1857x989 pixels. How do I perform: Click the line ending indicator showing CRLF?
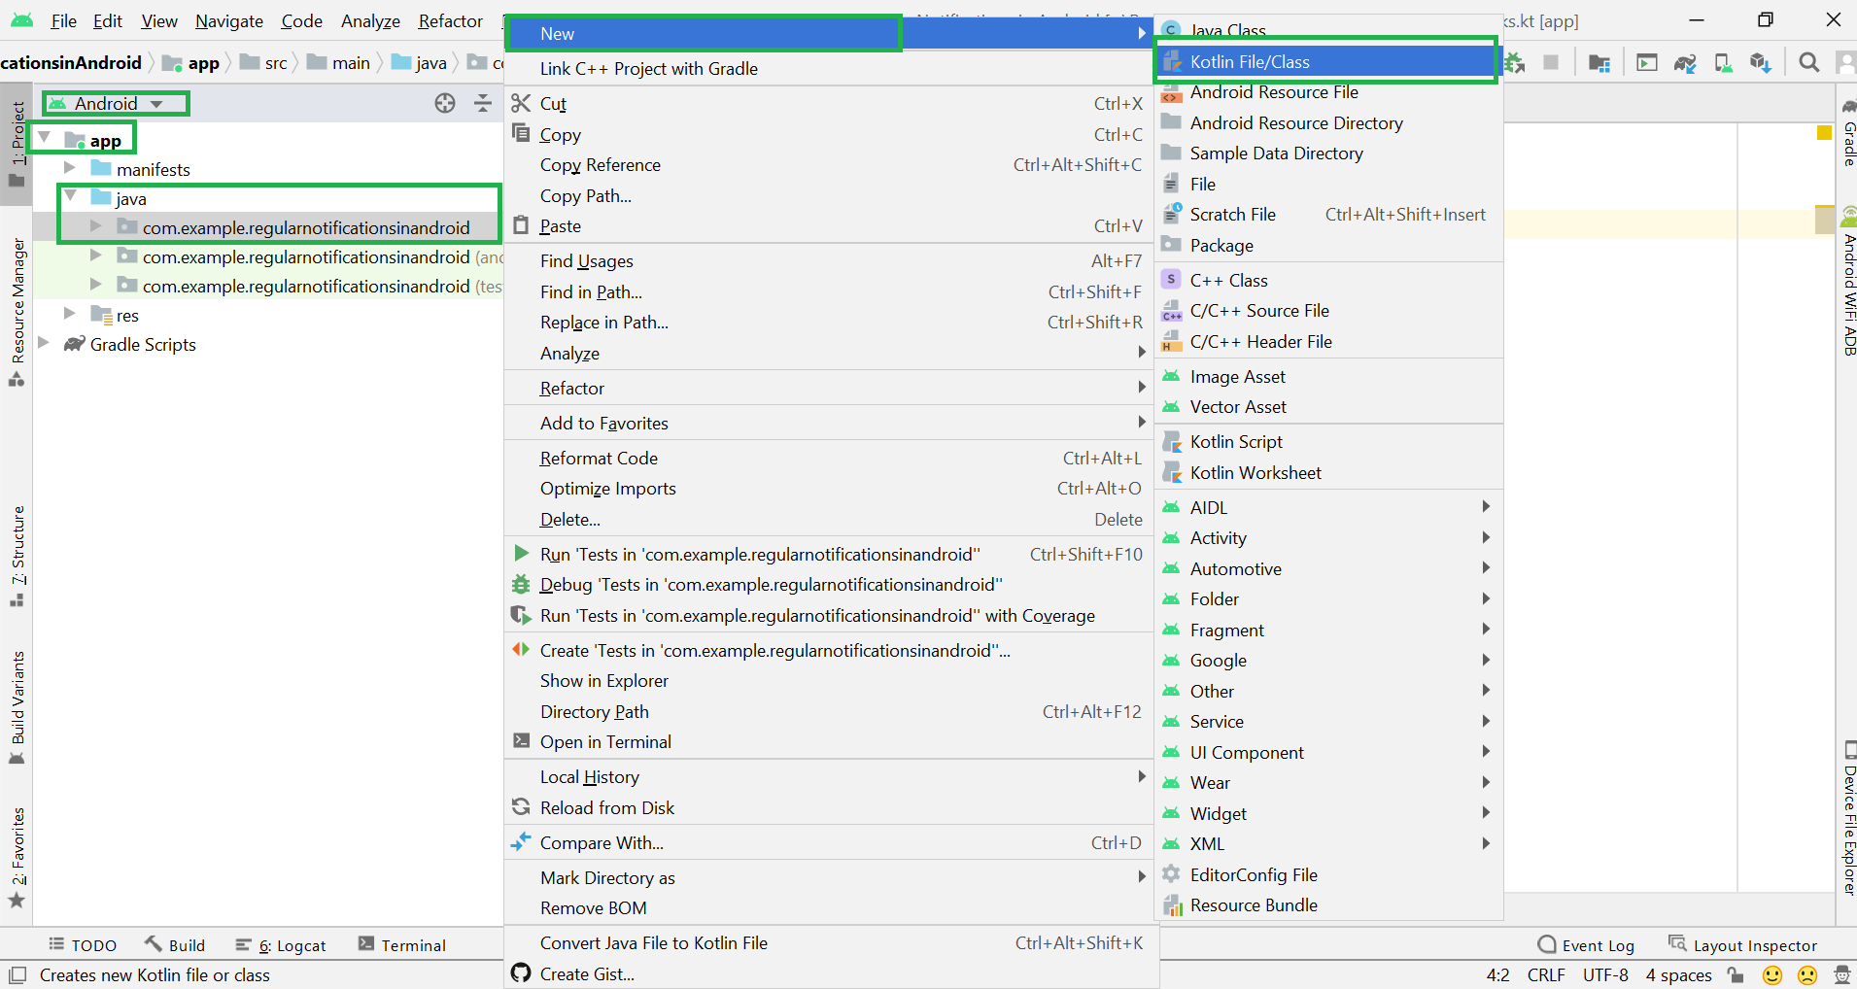tap(1546, 975)
